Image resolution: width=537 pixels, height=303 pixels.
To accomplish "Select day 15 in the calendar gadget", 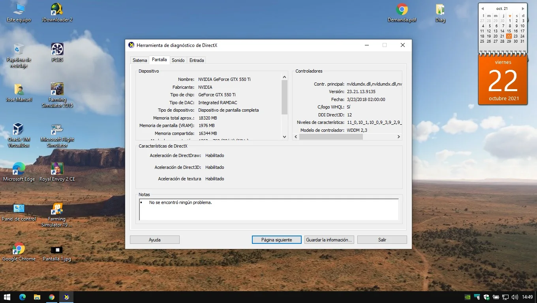I will (509, 31).
